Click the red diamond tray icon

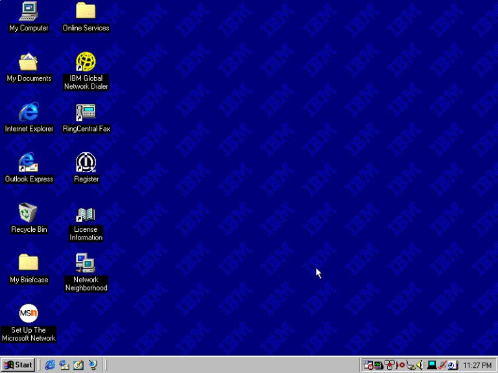(389, 365)
